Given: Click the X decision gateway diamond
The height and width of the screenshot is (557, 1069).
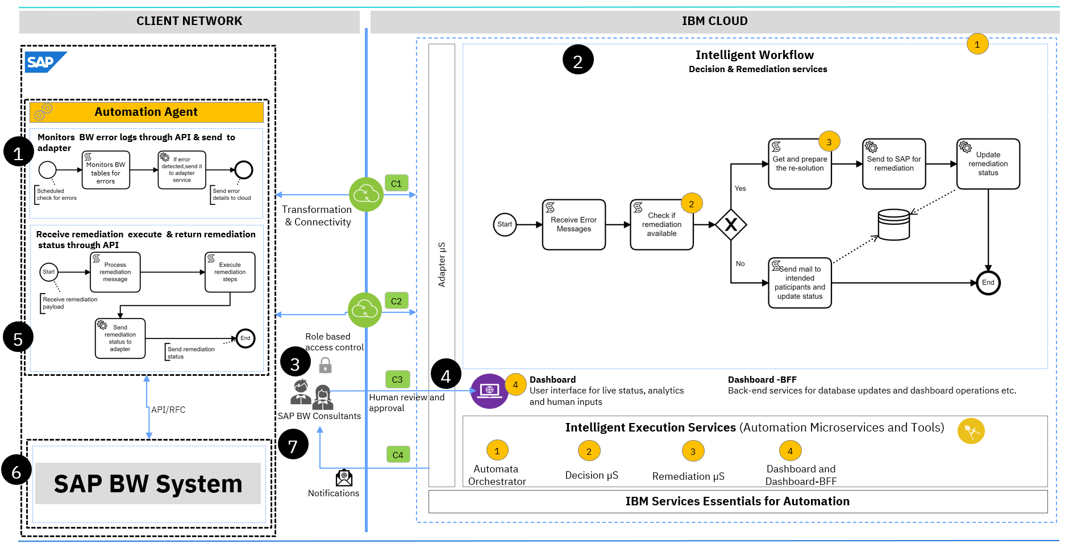Looking at the screenshot, I should pyautogui.click(x=731, y=225).
